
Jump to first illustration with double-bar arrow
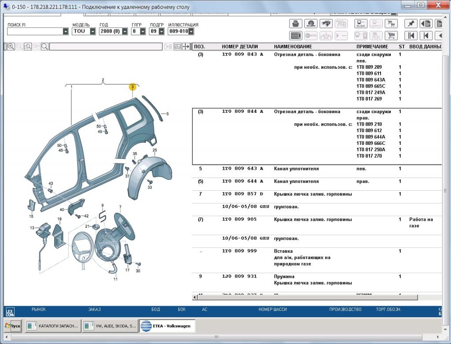point(411,35)
